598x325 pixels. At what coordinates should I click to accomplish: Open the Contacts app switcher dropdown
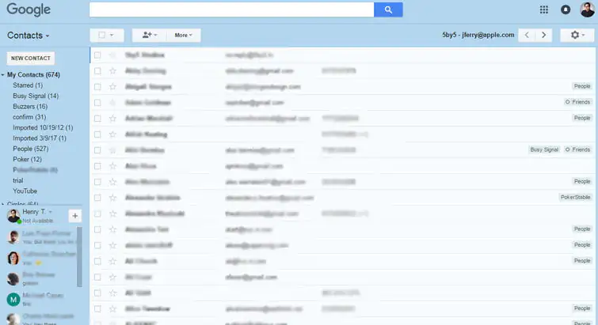[x=29, y=36]
